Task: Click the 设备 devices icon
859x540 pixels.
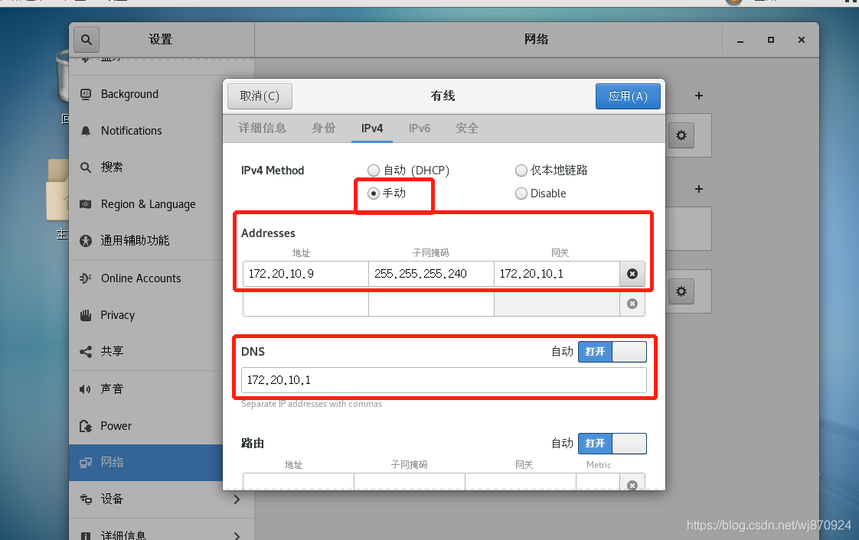Action: point(86,499)
